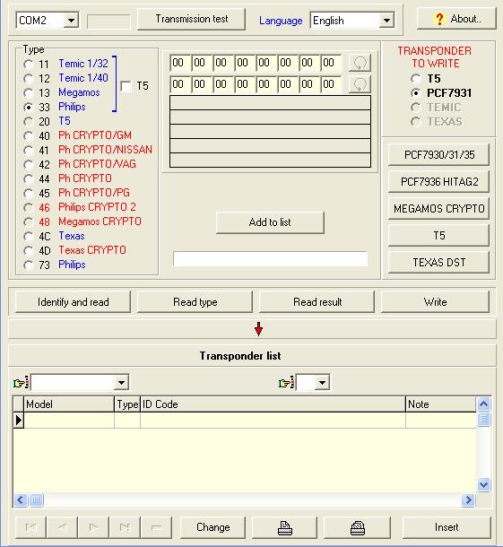Choose T5 as transponder to write
503x547 pixels.
pyautogui.click(x=415, y=79)
